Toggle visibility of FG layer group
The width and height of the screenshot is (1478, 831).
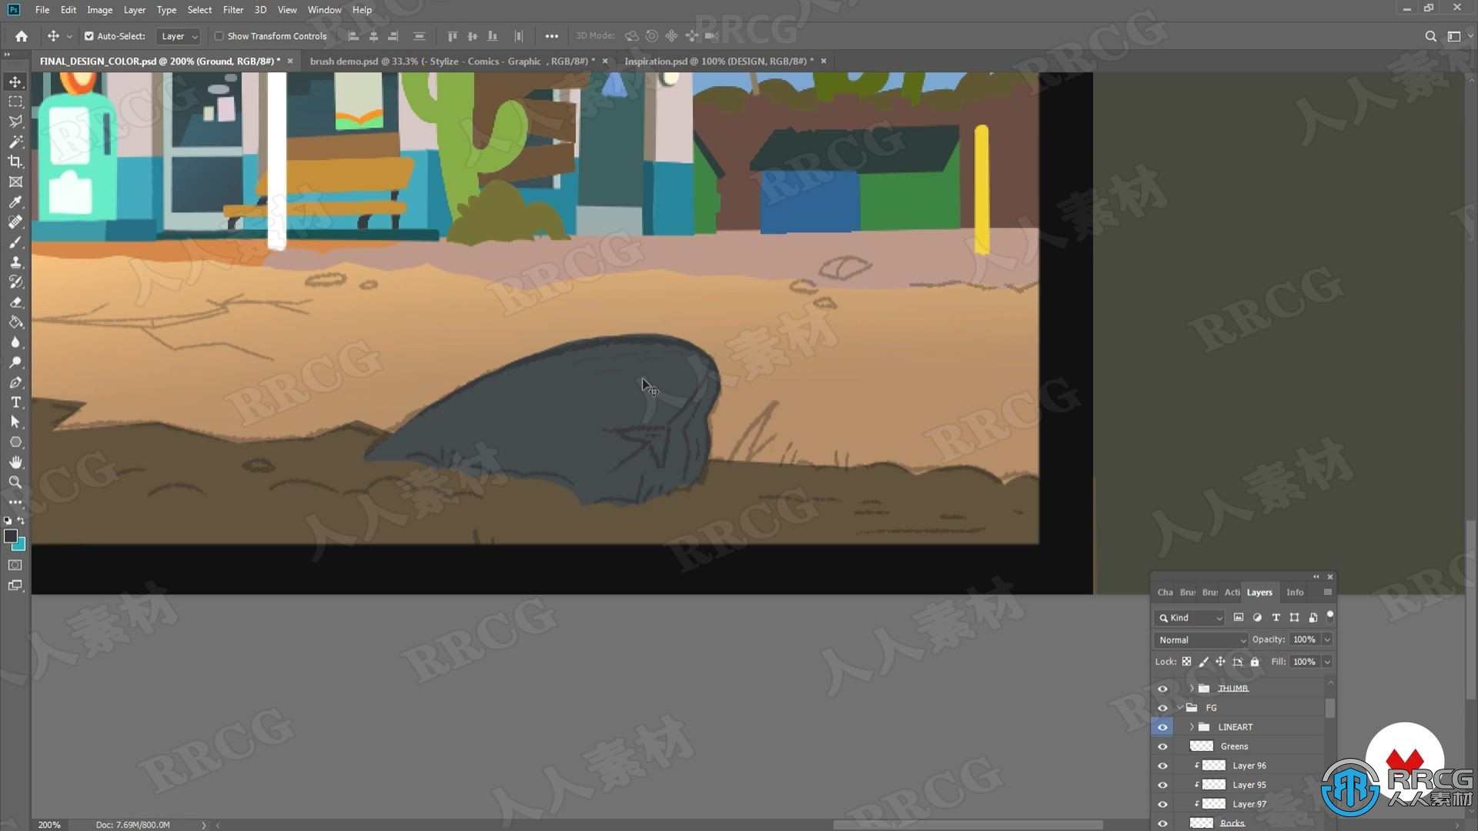[1162, 707]
